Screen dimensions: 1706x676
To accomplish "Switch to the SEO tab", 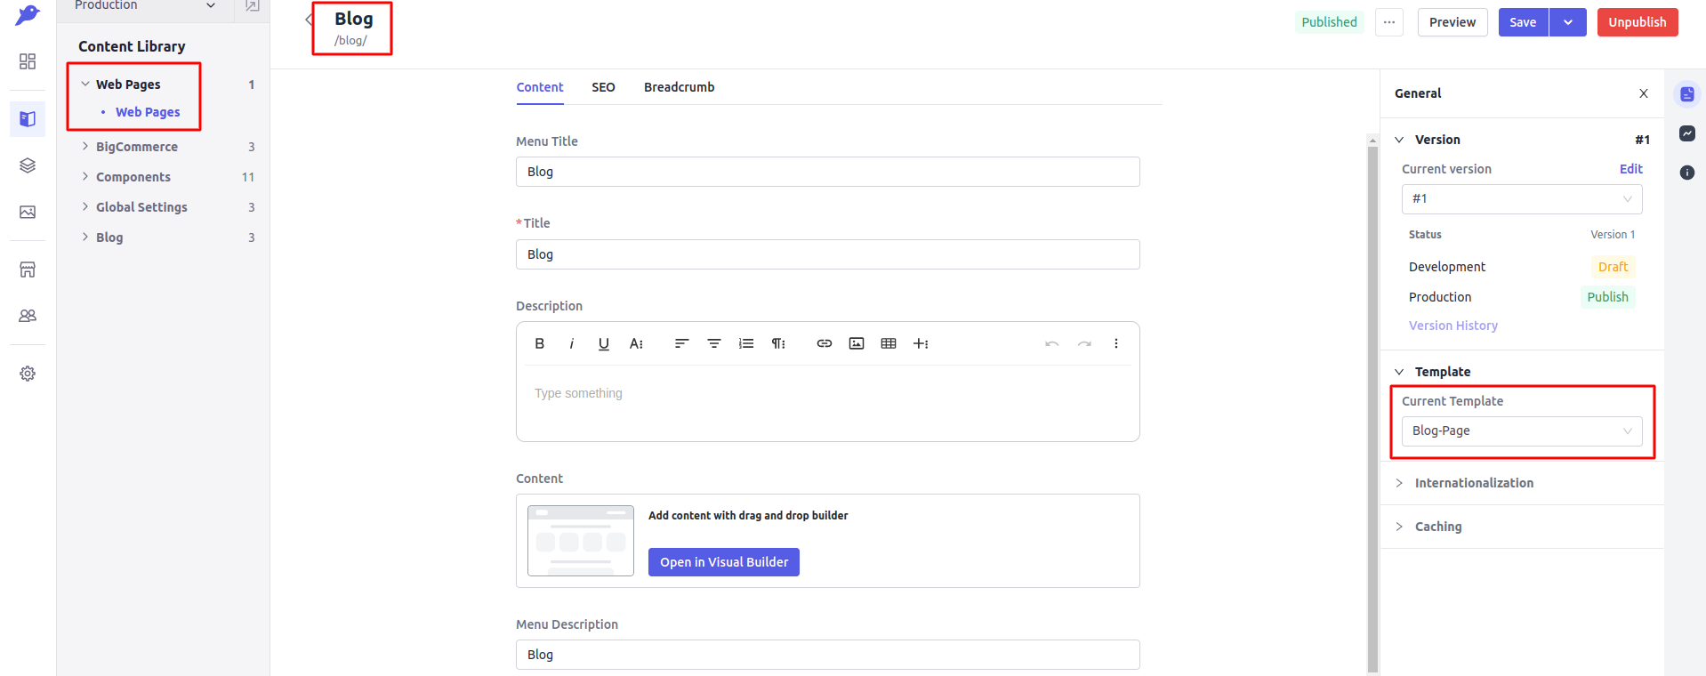I will (x=603, y=87).
